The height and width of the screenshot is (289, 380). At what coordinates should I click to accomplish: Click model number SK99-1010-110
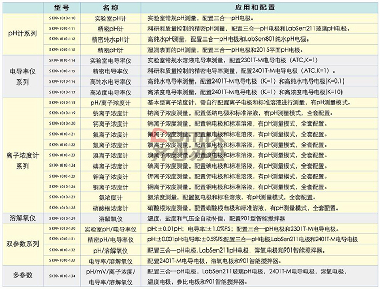click(x=62, y=18)
